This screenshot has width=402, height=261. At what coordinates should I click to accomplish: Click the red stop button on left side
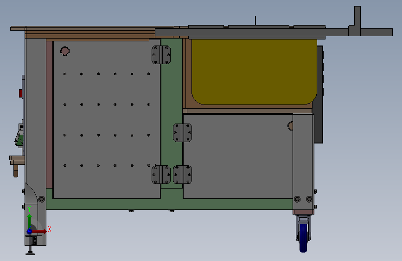point(20,93)
